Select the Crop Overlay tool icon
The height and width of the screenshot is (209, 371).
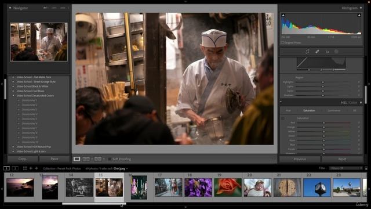pyautogui.click(x=307, y=52)
